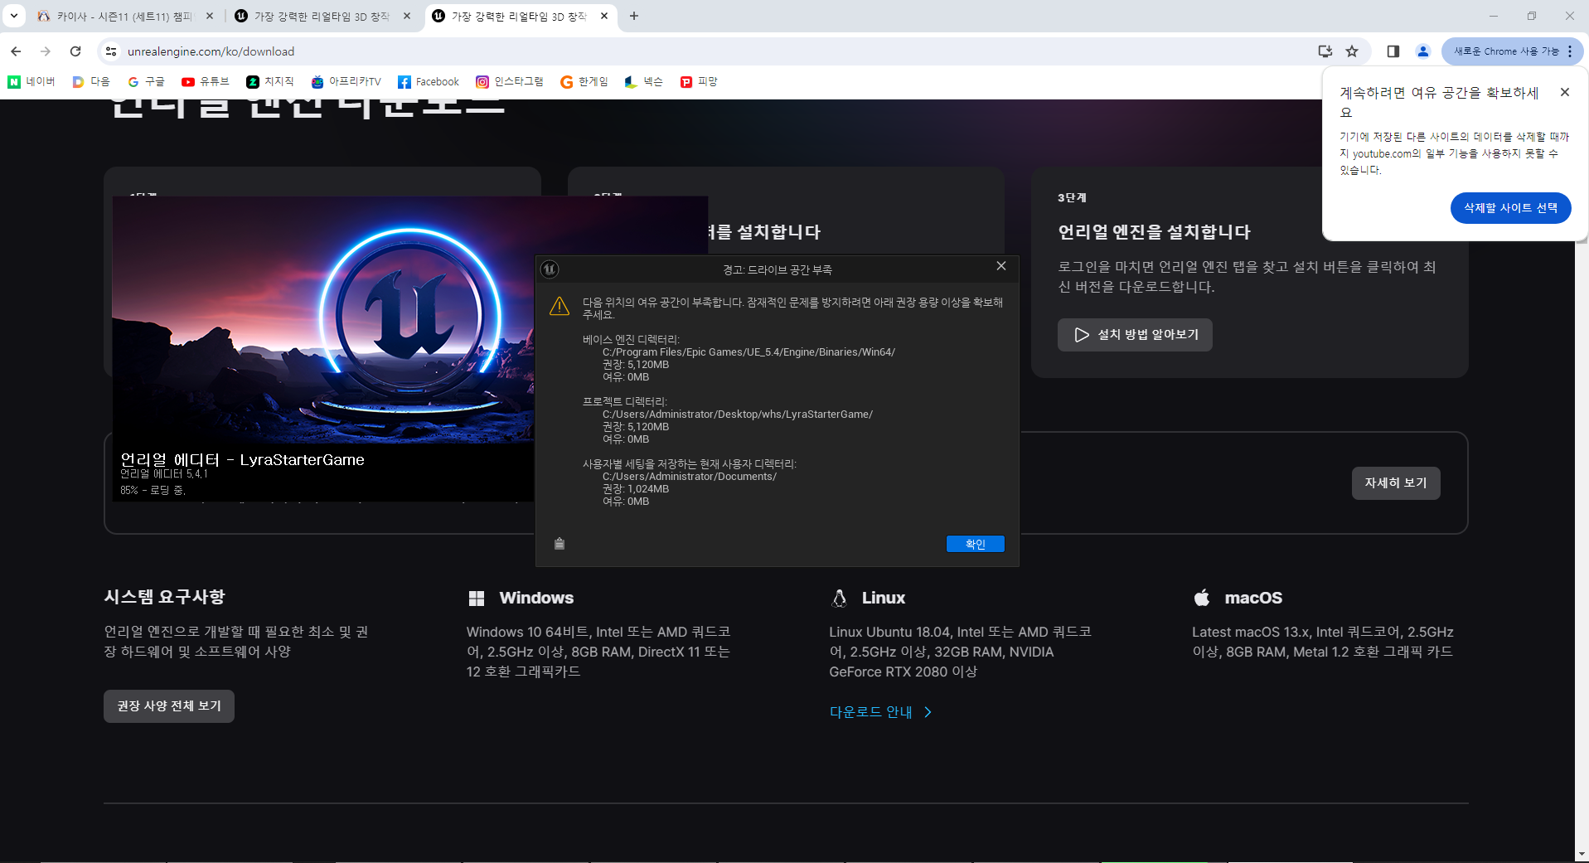Select the base engine directory path text
This screenshot has width=1589, height=863.
point(748,352)
